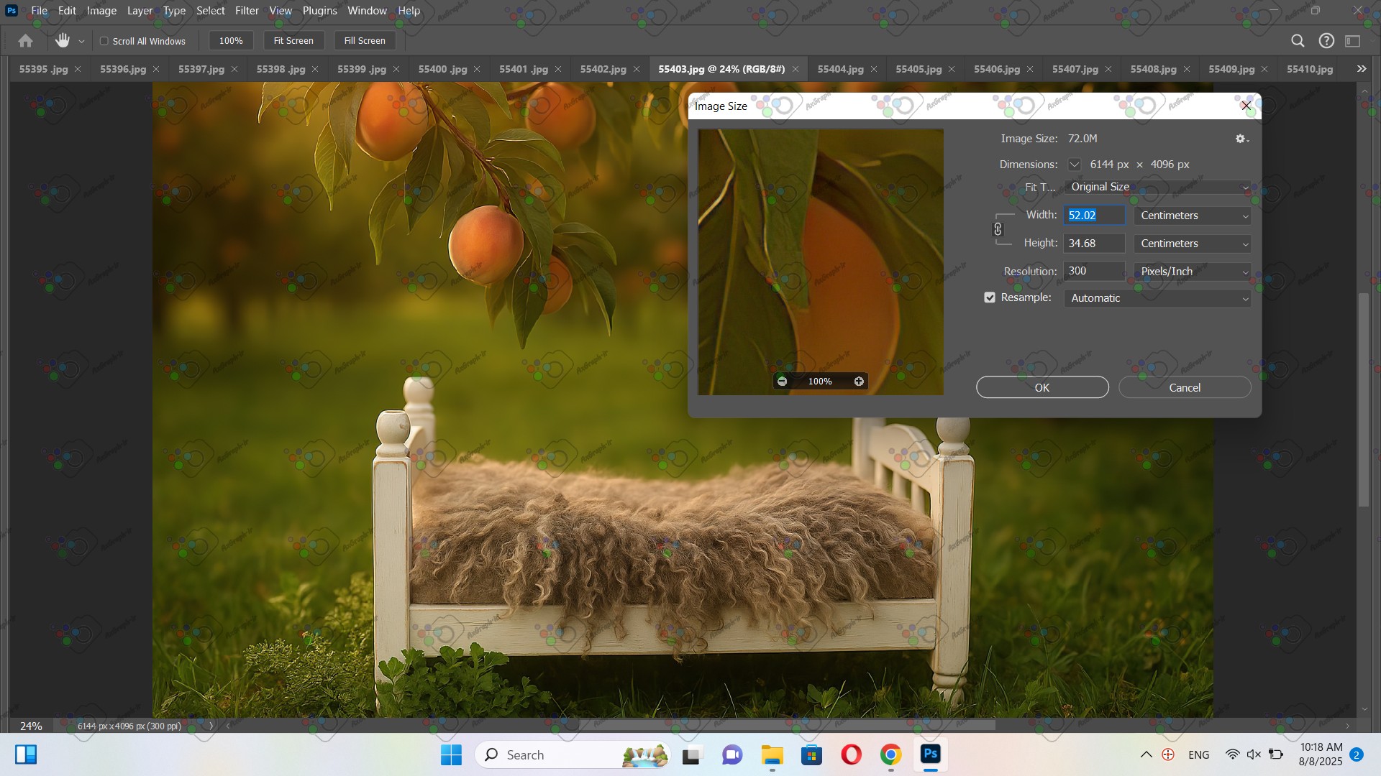Zoom in the preview with plus icon
Image resolution: width=1381 pixels, height=776 pixels.
[x=859, y=382]
